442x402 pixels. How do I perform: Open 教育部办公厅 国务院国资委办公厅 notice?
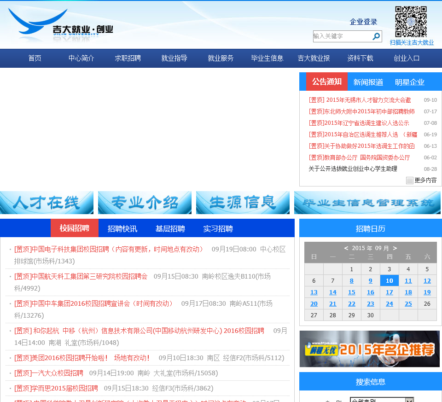tap(360, 157)
